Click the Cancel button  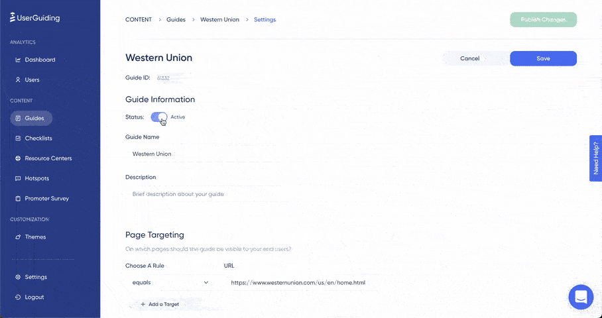click(x=470, y=58)
